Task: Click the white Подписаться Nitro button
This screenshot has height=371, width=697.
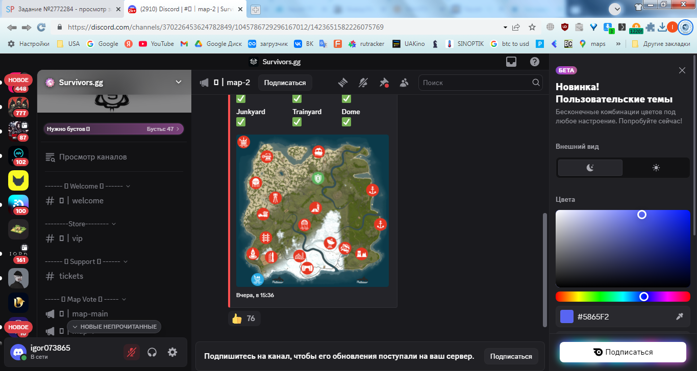Action: [x=623, y=352]
